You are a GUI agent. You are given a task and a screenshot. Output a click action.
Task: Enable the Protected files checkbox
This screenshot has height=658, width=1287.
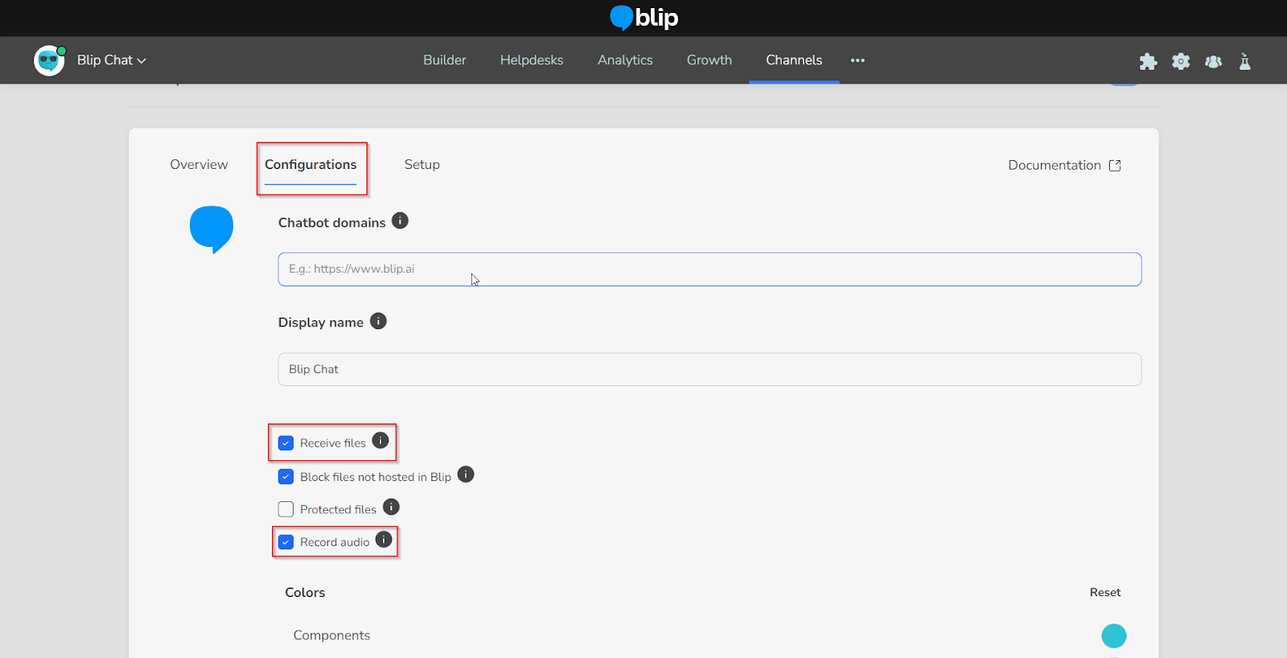(x=286, y=509)
